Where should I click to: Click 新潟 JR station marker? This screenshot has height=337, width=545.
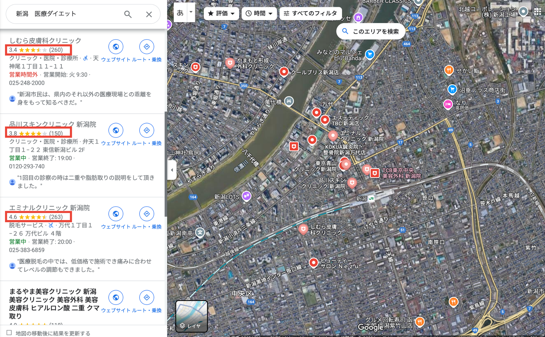371,198
